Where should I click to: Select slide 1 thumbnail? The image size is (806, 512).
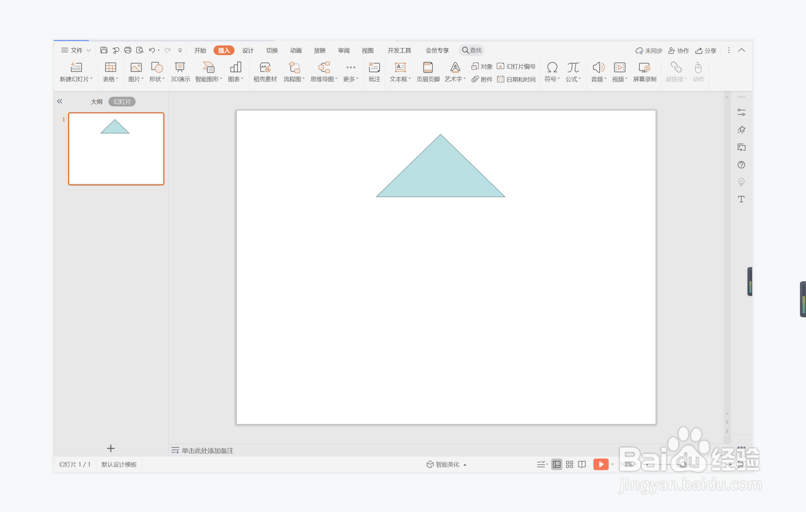tap(116, 149)
